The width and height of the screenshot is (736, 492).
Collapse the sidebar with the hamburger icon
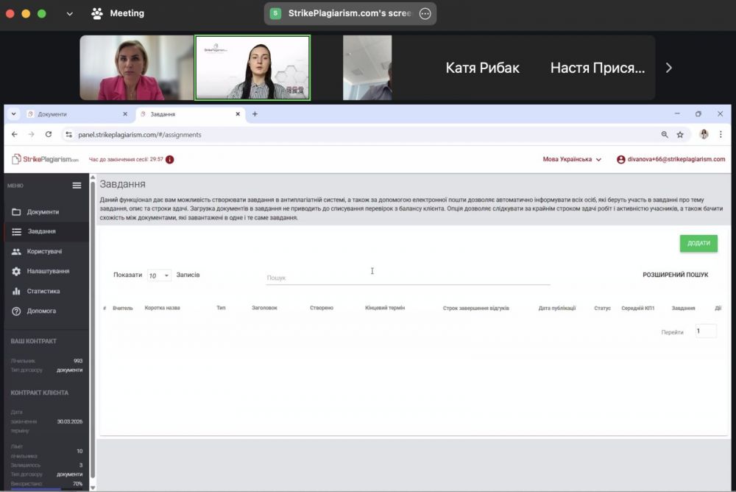(x=77, y=186)
